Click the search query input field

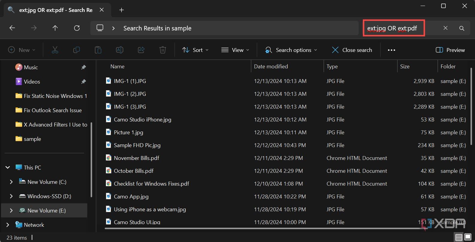[394, 28]
